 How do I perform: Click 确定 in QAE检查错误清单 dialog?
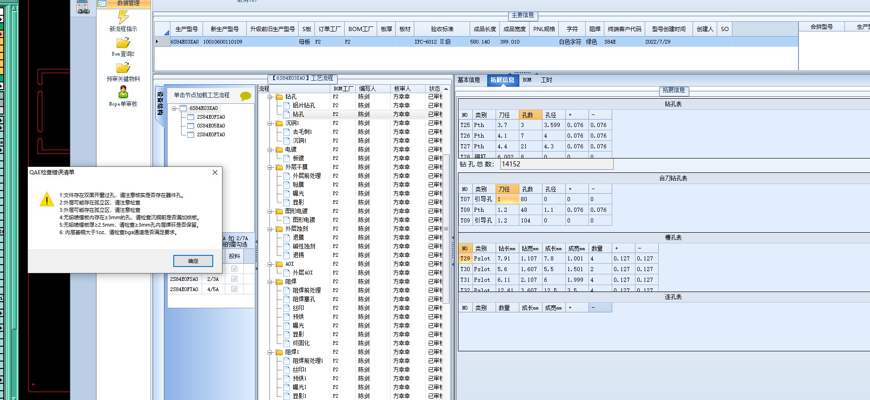coord(193,261)
